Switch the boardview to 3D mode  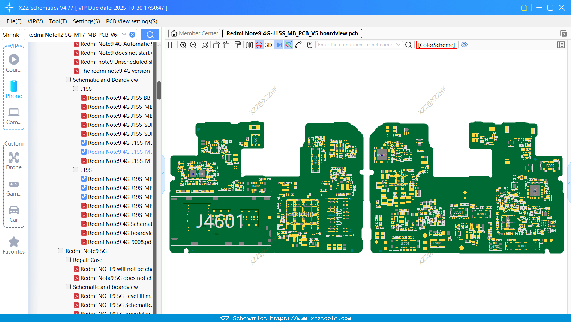268,45
